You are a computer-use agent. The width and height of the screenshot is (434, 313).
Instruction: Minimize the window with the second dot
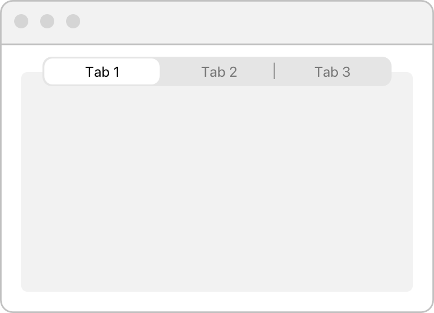47,22
